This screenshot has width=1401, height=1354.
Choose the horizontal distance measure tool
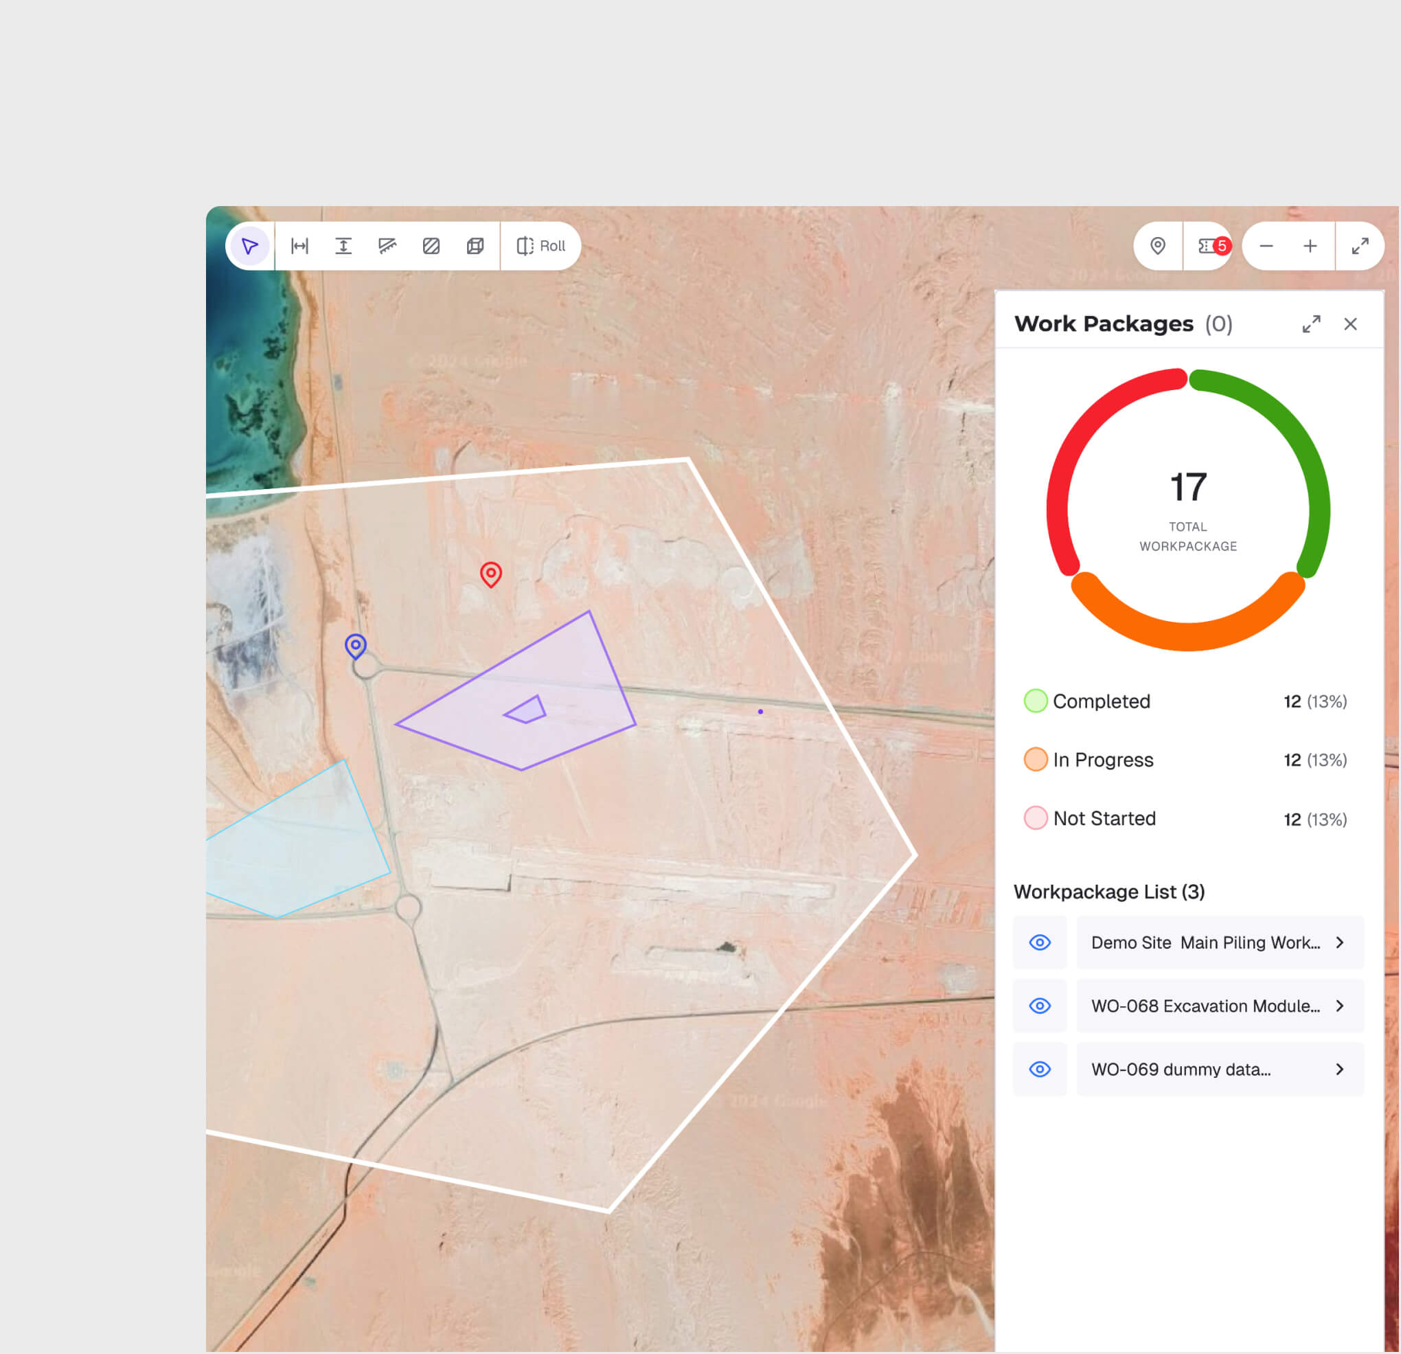[x=299, y=246]
